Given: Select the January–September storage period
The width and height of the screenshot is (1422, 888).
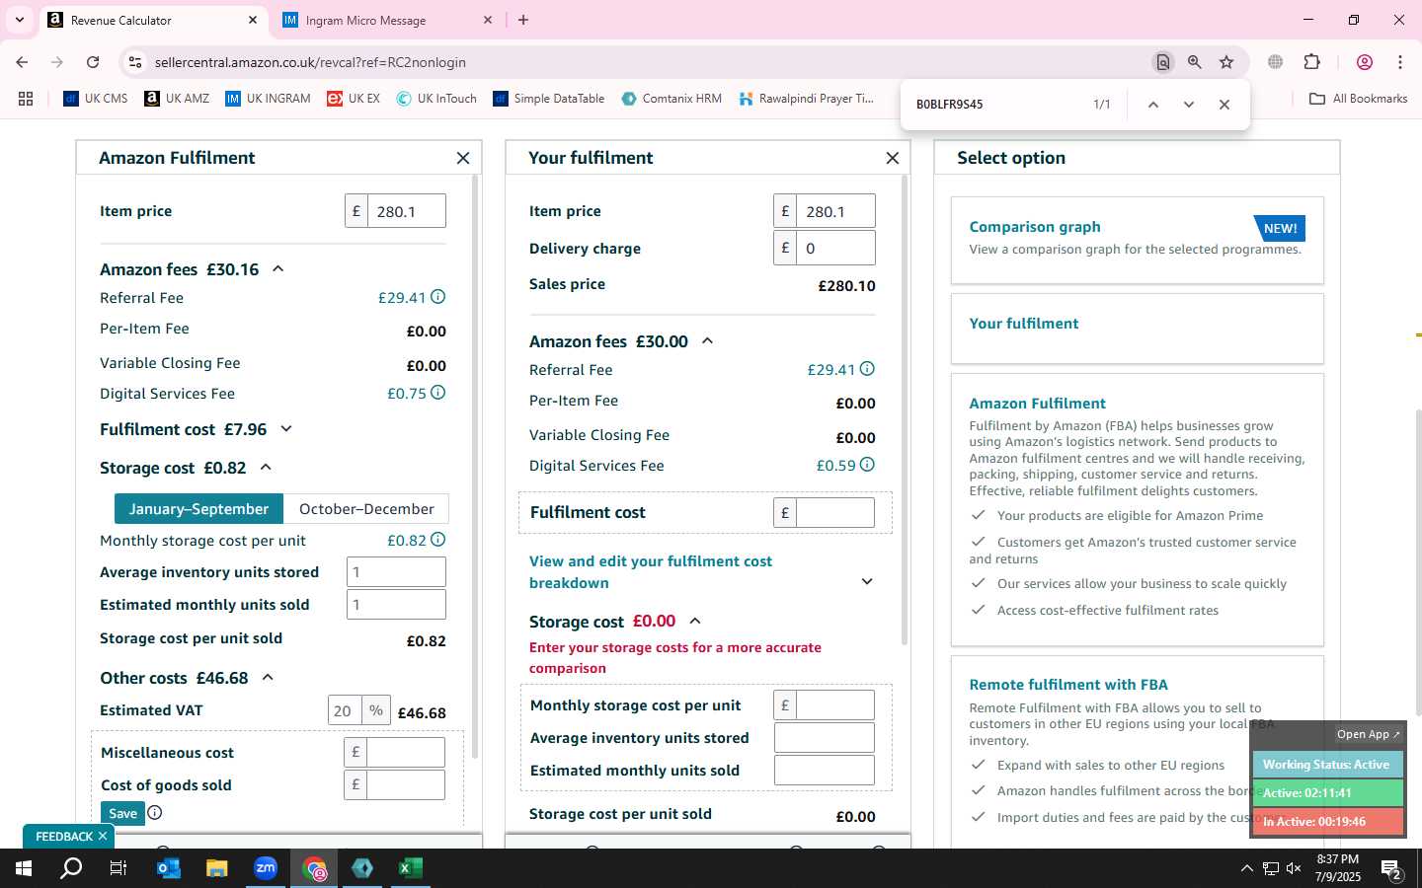Looking at the screenshot, I should [198, 509].
